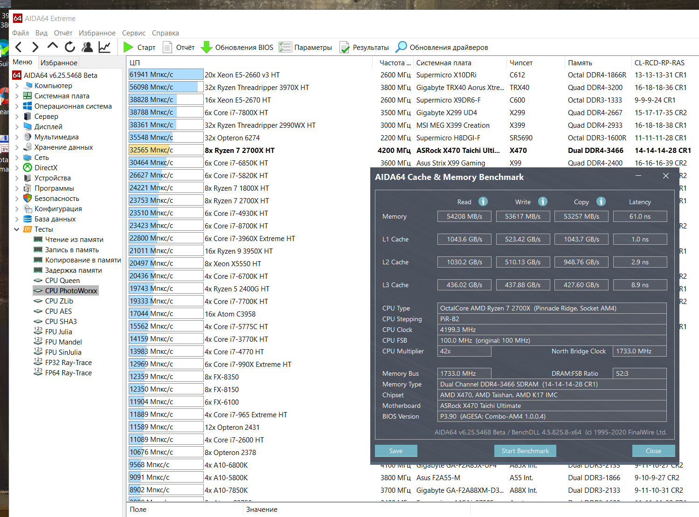This screenshot has height=517, width=699.
Task: Click the Copy info icon
Action: (x=601, y=201)
